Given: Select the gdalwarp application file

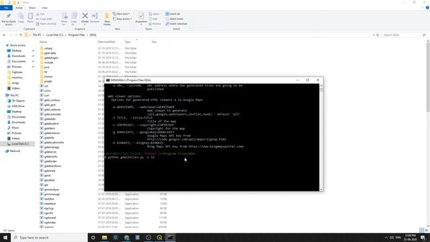Looking at the screenshot, I should (50, 171).
